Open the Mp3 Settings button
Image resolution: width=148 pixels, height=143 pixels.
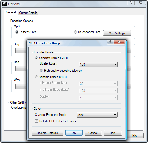[x=117, y=33]
